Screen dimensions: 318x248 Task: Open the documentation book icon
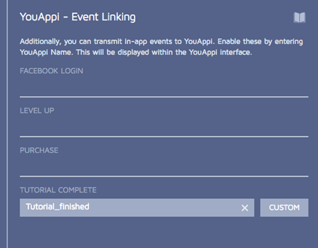(300, 17)
